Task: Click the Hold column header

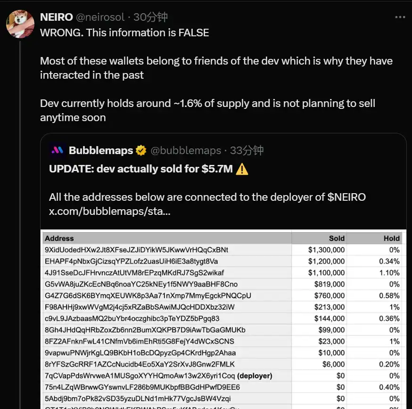Action: pos(391,238)
